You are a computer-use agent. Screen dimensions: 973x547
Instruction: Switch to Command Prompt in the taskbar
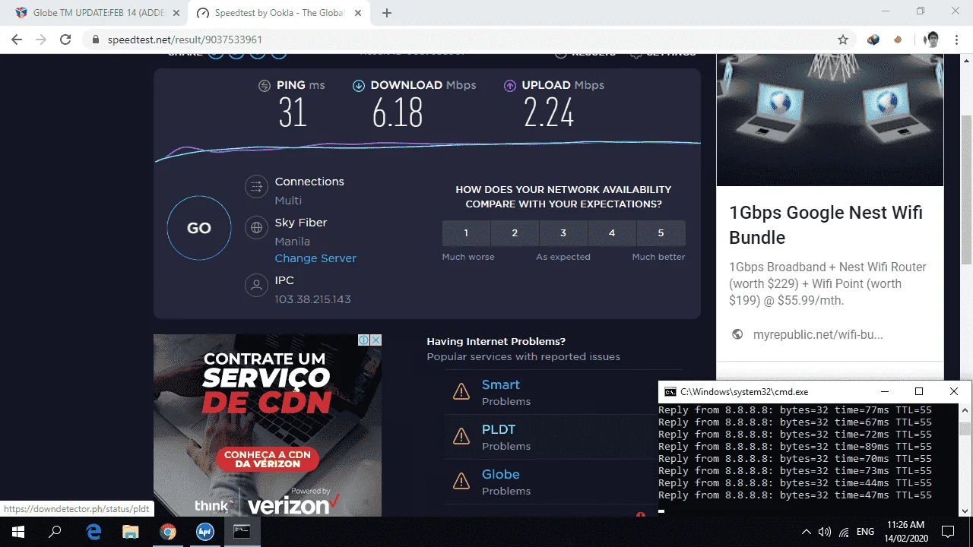coord(242,532)
